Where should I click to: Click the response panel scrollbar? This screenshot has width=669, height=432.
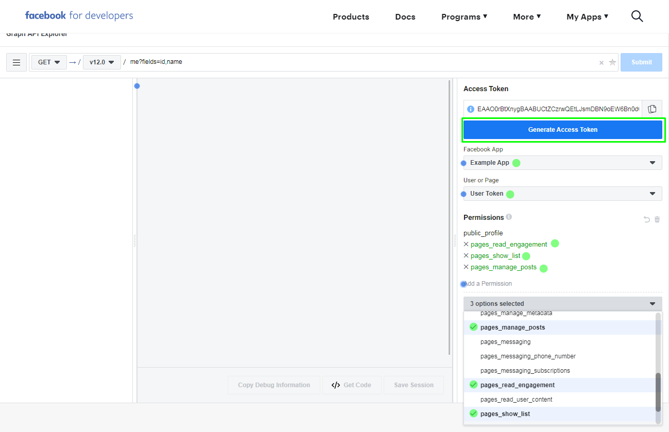pyautogui.click(x=450, y=217)
